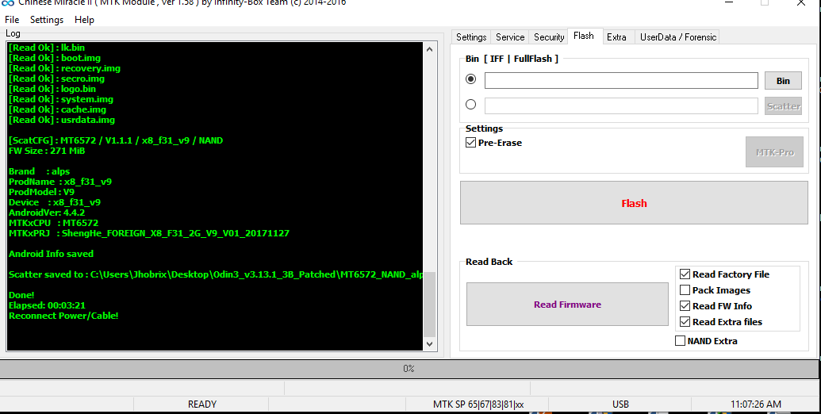This screenshot has height=414, width=821.
Task: Click the MTKxPRJ ShengHe_FOREIGN log line
Action: pos(149,233)
